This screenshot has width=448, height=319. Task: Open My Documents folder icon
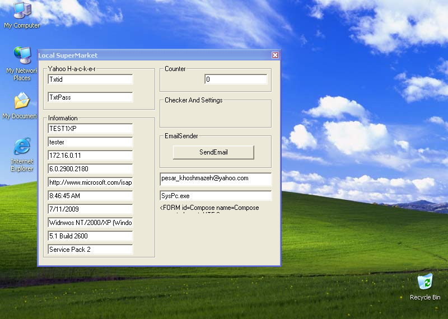(x=20, y=105)
